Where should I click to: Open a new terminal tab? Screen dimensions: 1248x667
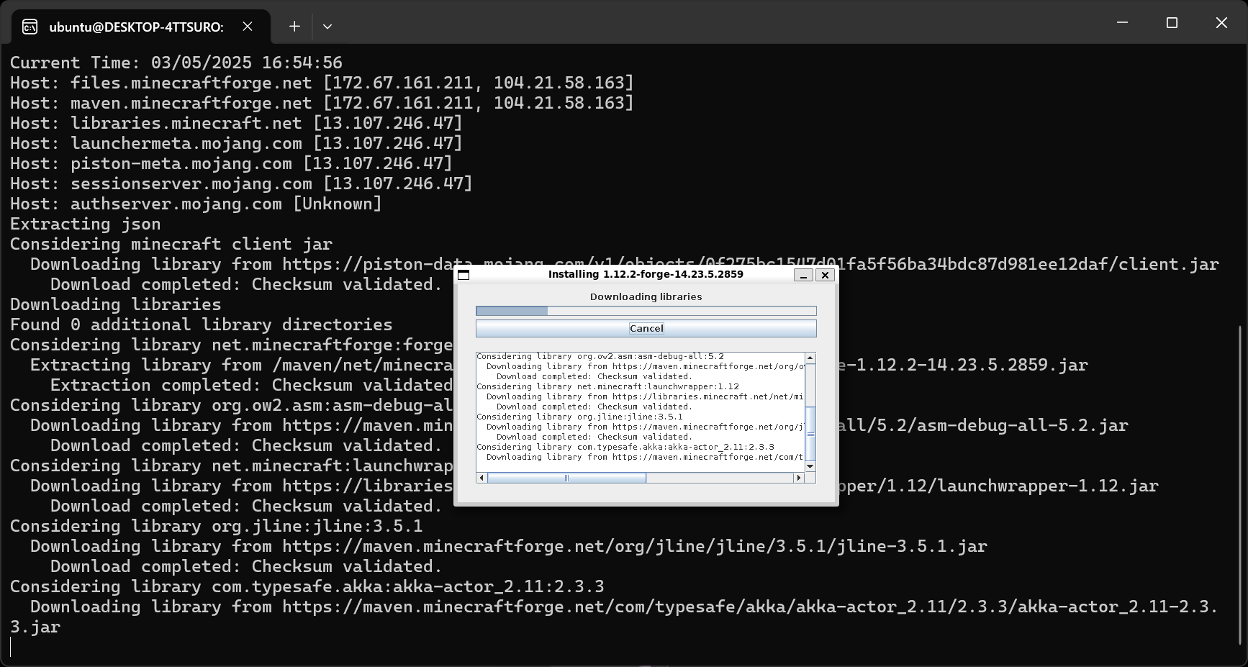pos(294,27)
